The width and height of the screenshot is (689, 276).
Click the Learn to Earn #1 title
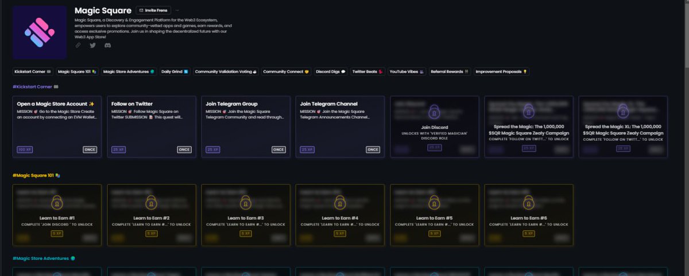57,218
